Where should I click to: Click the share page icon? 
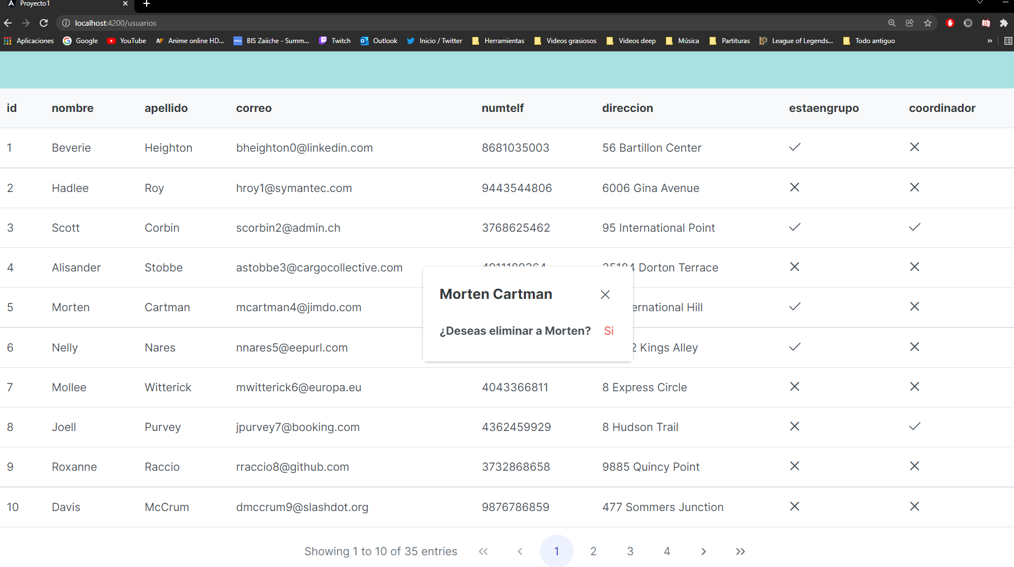909,23
